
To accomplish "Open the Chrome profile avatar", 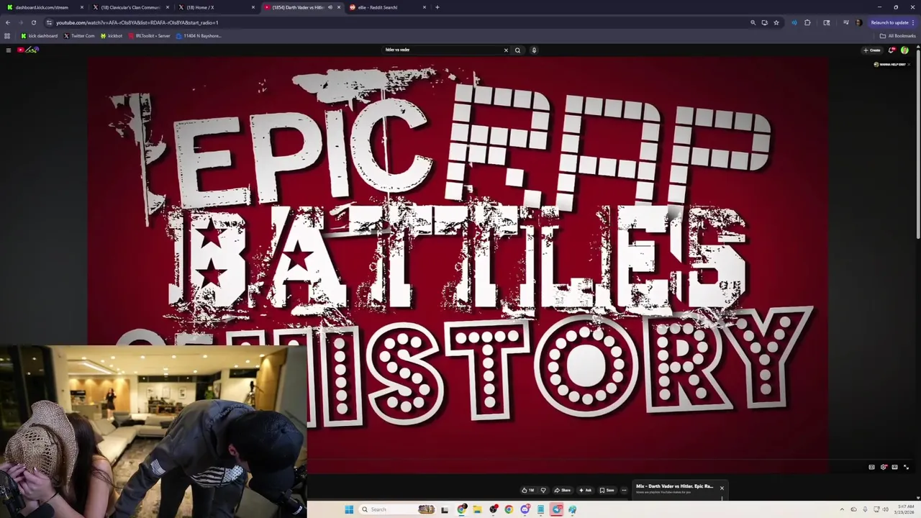I will click(858, 22).
